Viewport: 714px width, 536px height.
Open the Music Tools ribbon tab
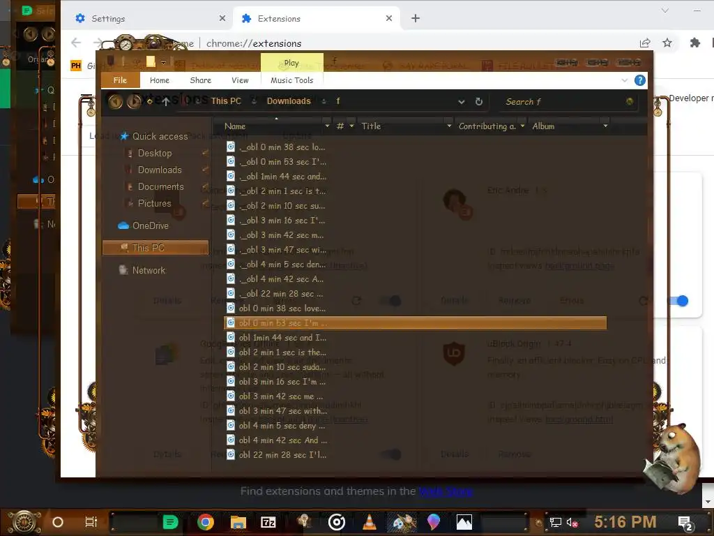click(x=292, y=80)
